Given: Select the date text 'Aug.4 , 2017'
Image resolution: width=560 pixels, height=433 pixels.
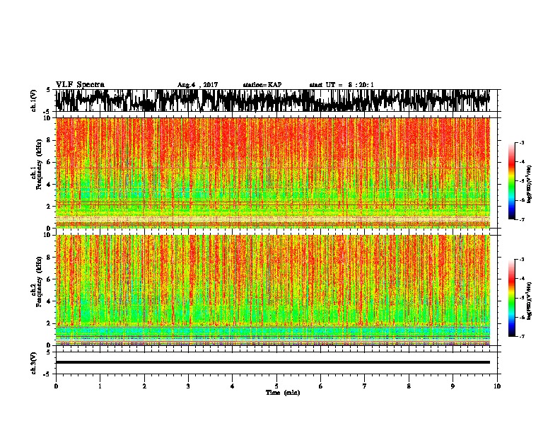Looking at the screenshot, I should pyautogui.click(x=197, y=85).
